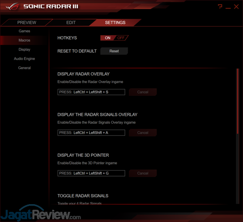The width and height of the screenshot is (243, 222).
Task: Click the DISPLAY THE RADAR SIGNALS OVERLAY heading
Action: (x=97, y=114)
